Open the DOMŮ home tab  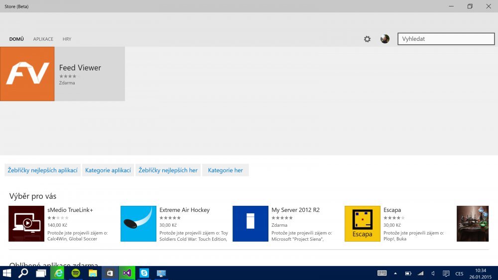[x=16, y=39]
